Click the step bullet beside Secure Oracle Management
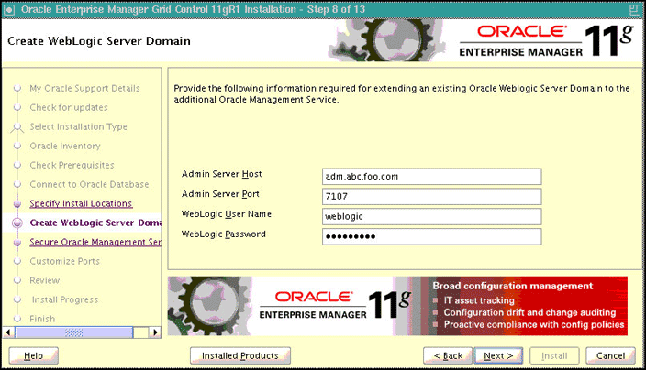The image size is (646, 370). (x=17, y=242)
